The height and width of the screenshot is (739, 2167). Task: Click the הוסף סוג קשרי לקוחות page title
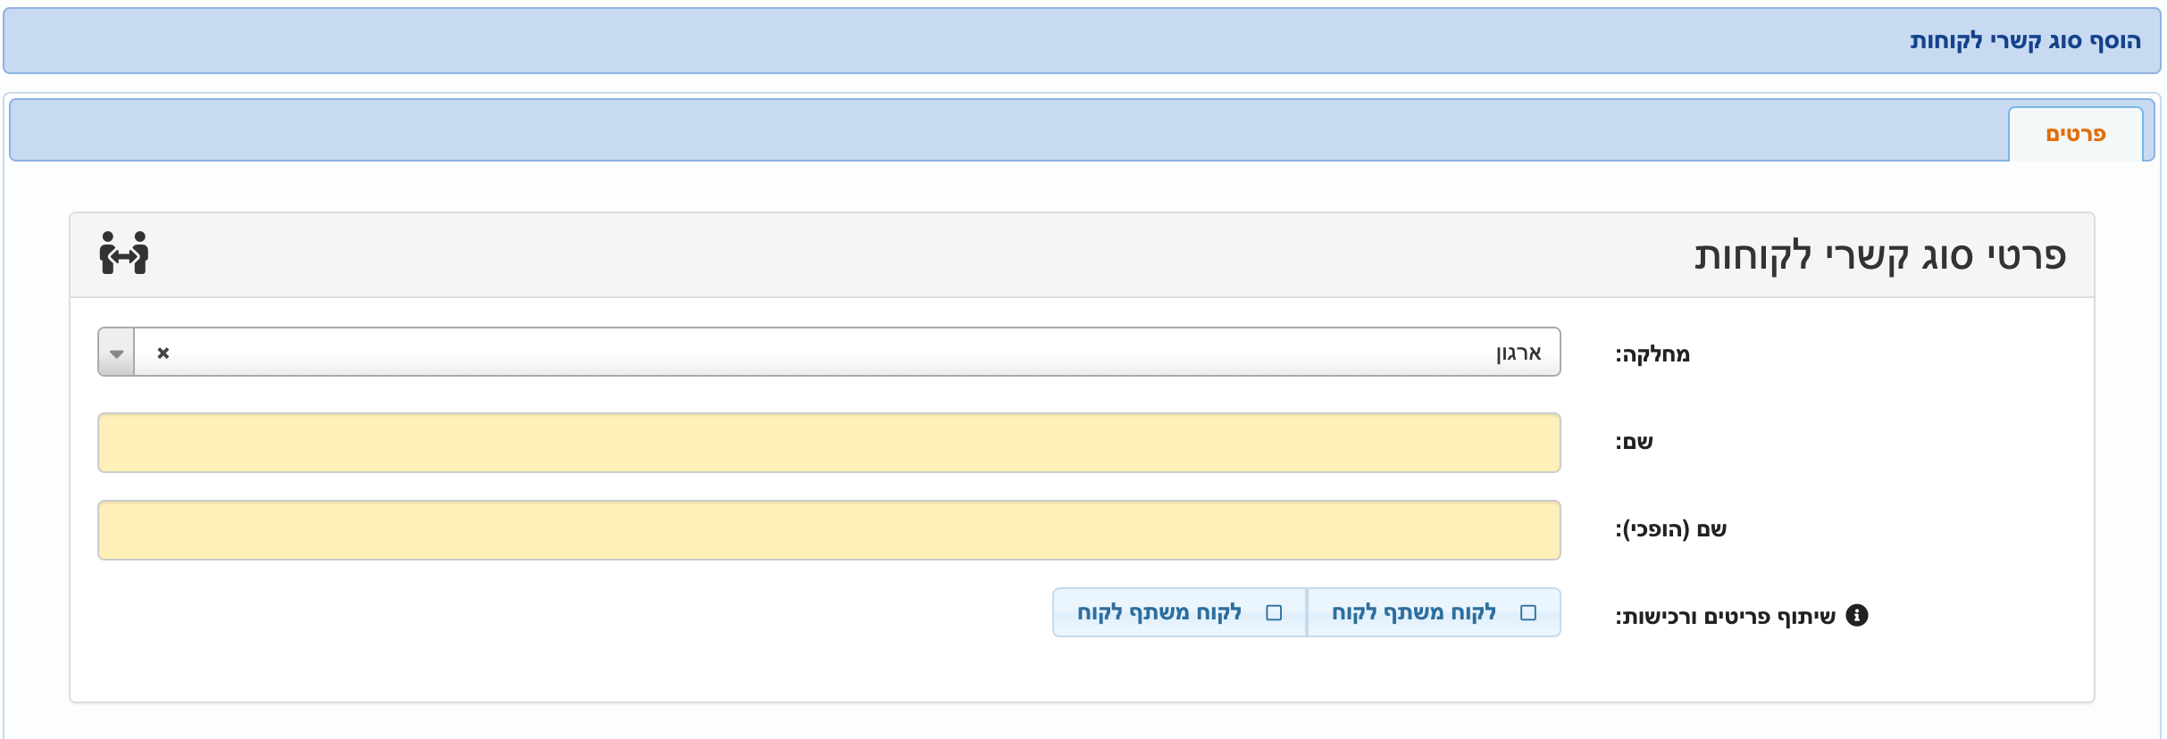(2025, 41)
